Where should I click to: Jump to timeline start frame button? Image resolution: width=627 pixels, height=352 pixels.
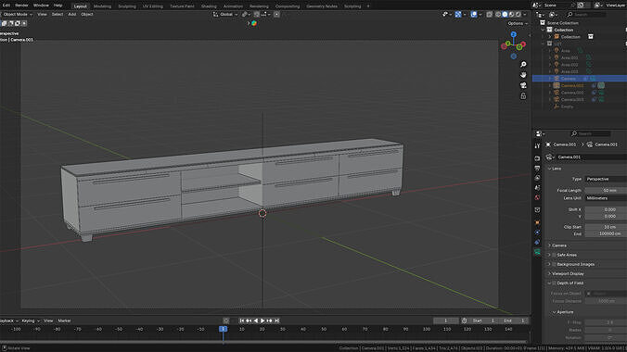point(242,321)
